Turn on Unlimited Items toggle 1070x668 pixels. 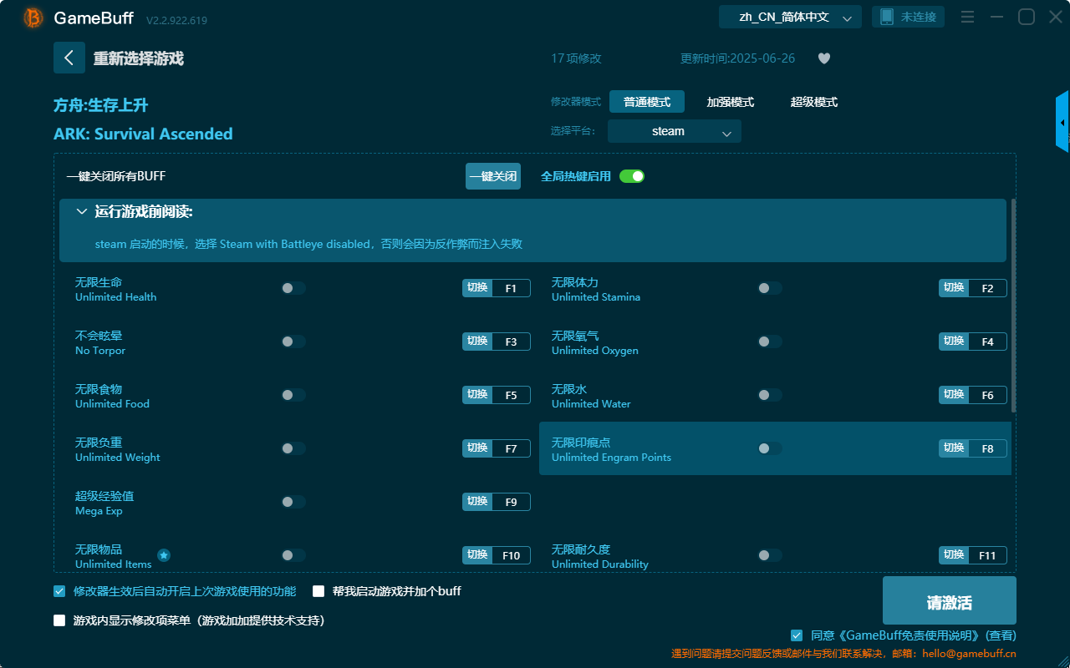293,555
